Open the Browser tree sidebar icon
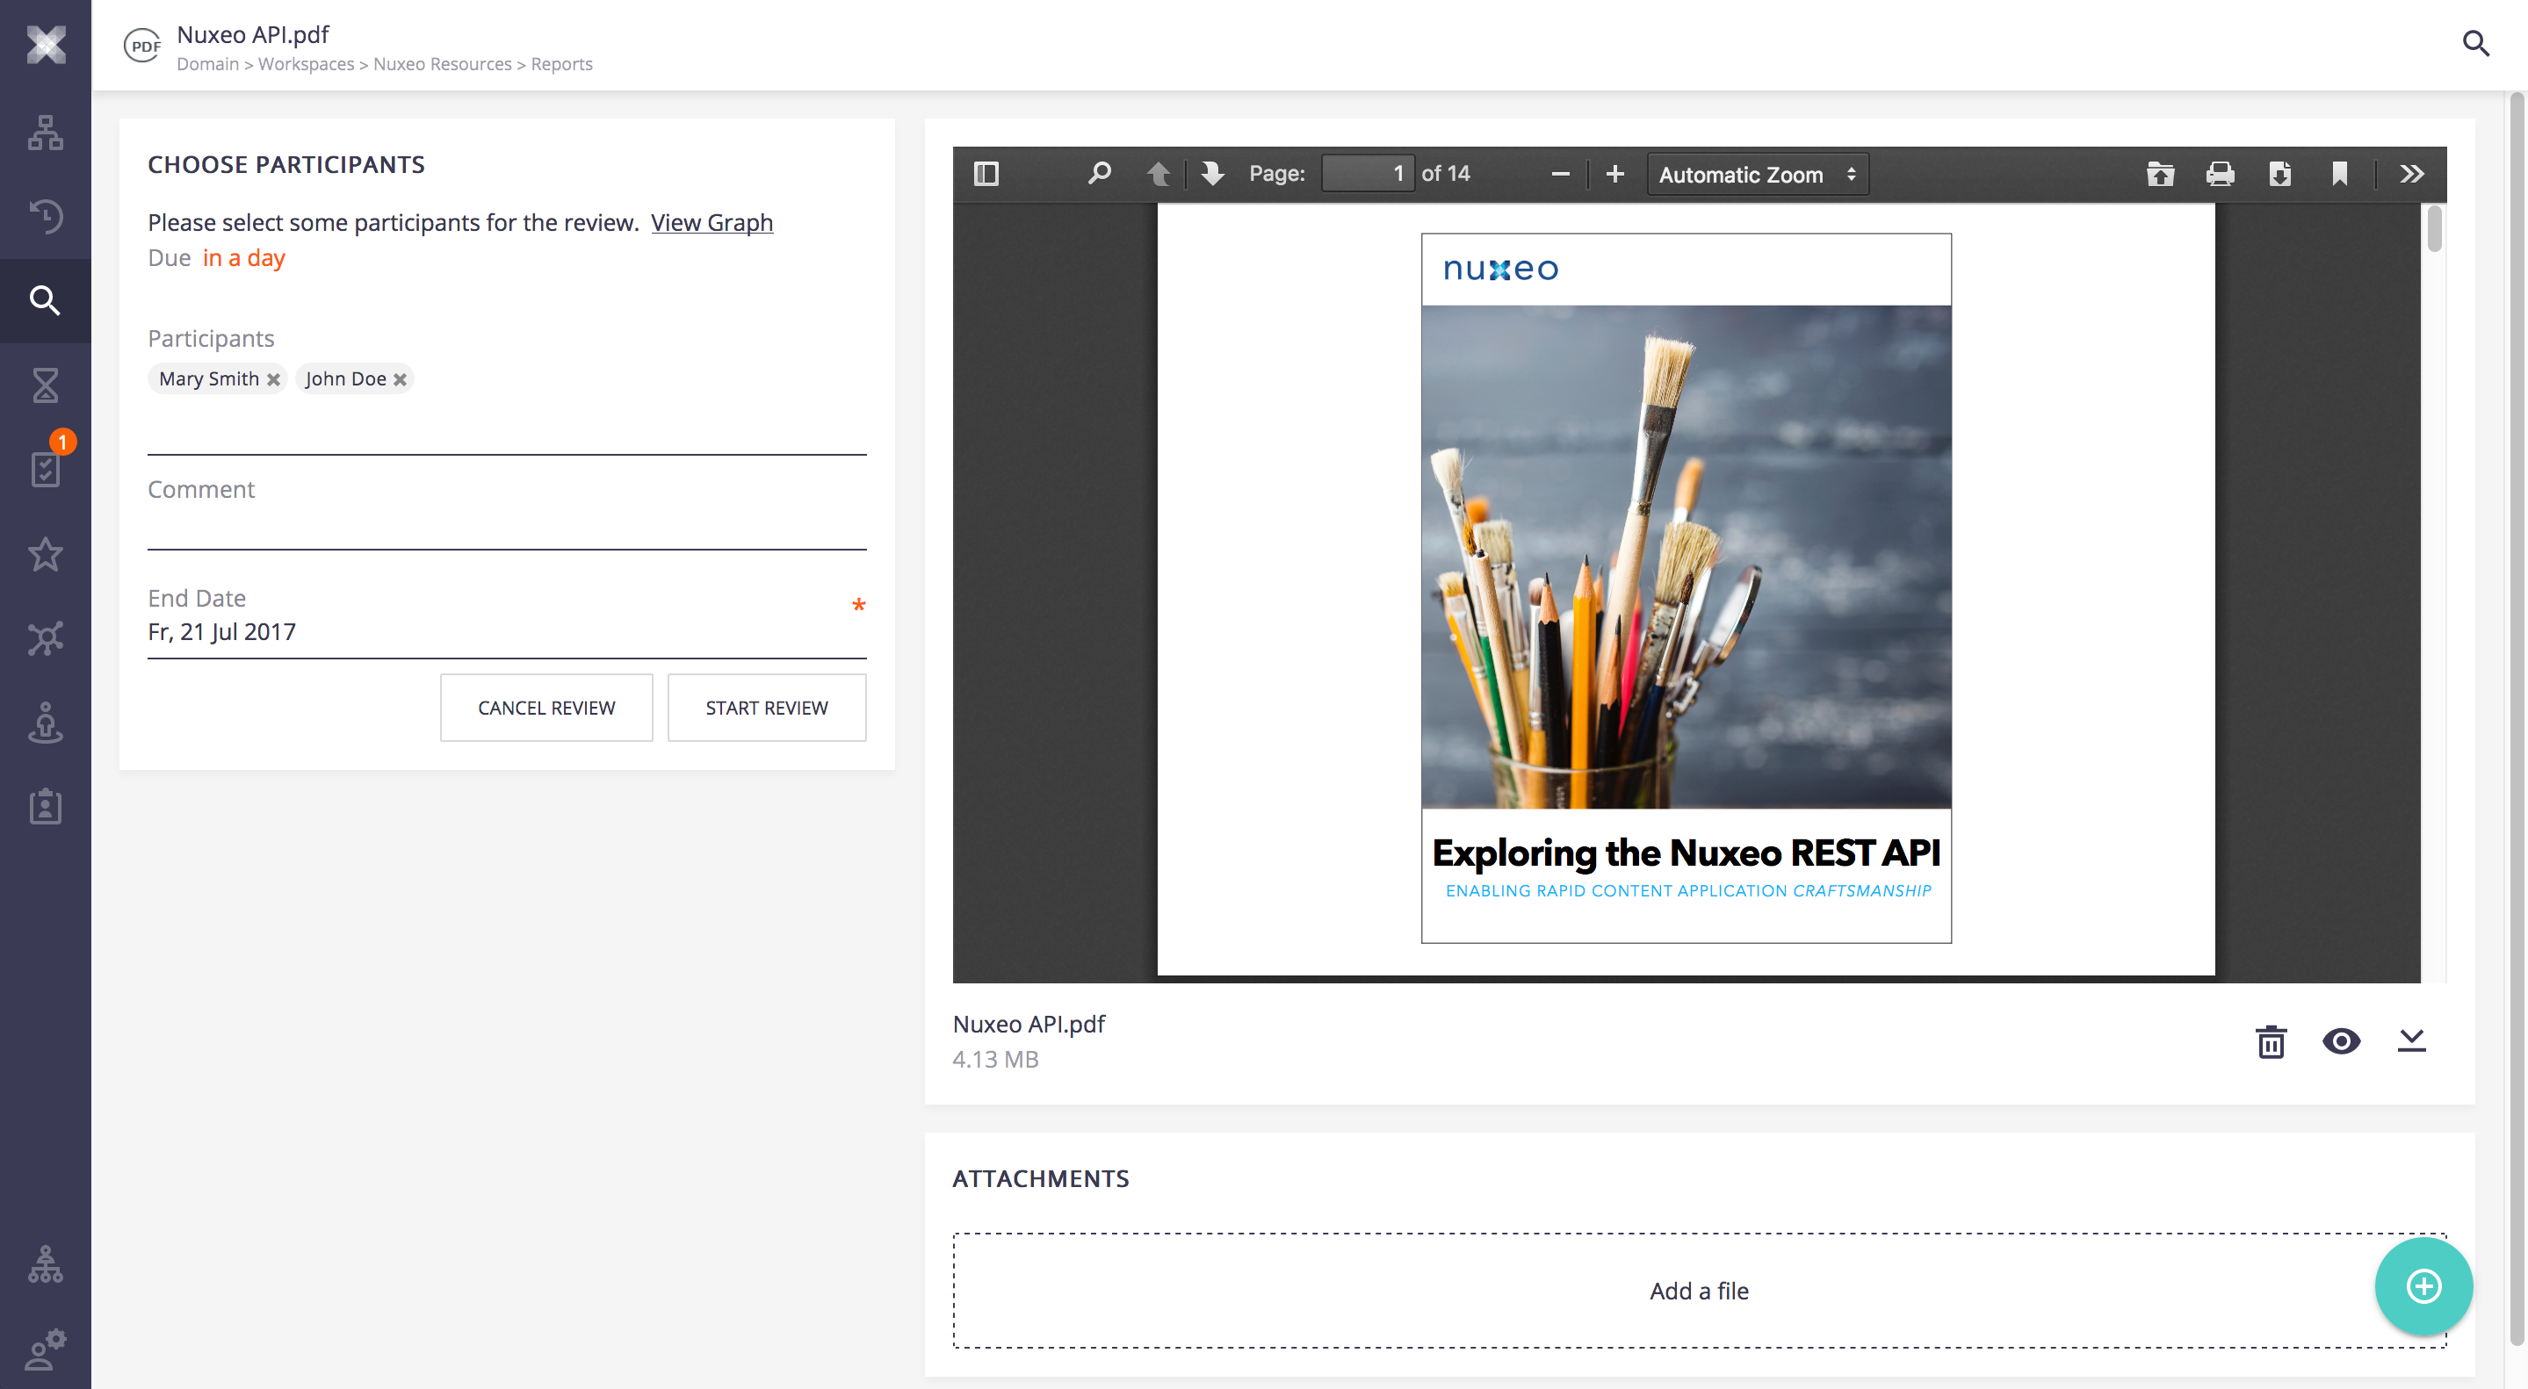The image size is (2528, 1389). 45,132
